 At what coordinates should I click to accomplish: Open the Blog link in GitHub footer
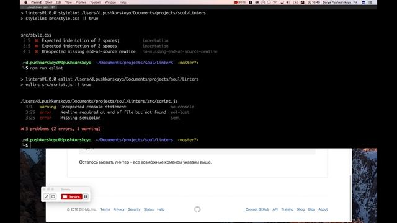pyautogui.click(x=311, y=209)
